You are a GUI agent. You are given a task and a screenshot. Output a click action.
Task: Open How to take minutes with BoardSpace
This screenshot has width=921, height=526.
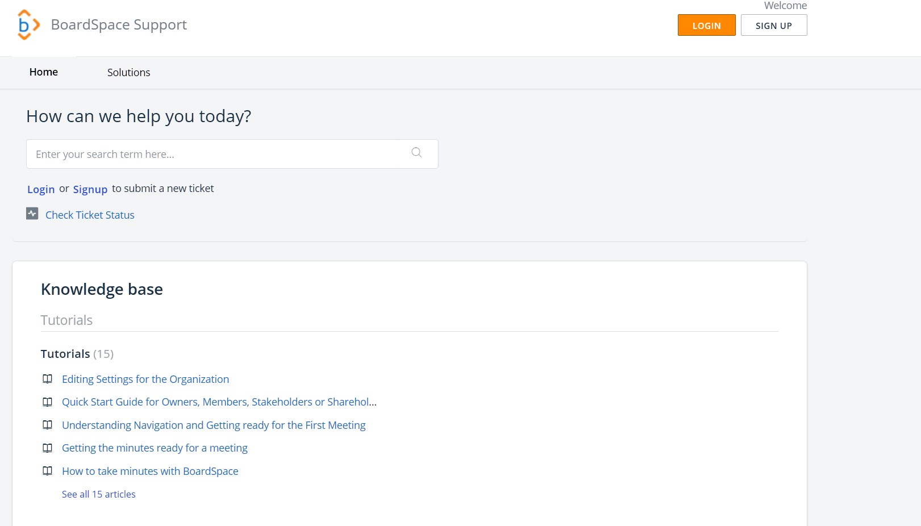(150, 471)
